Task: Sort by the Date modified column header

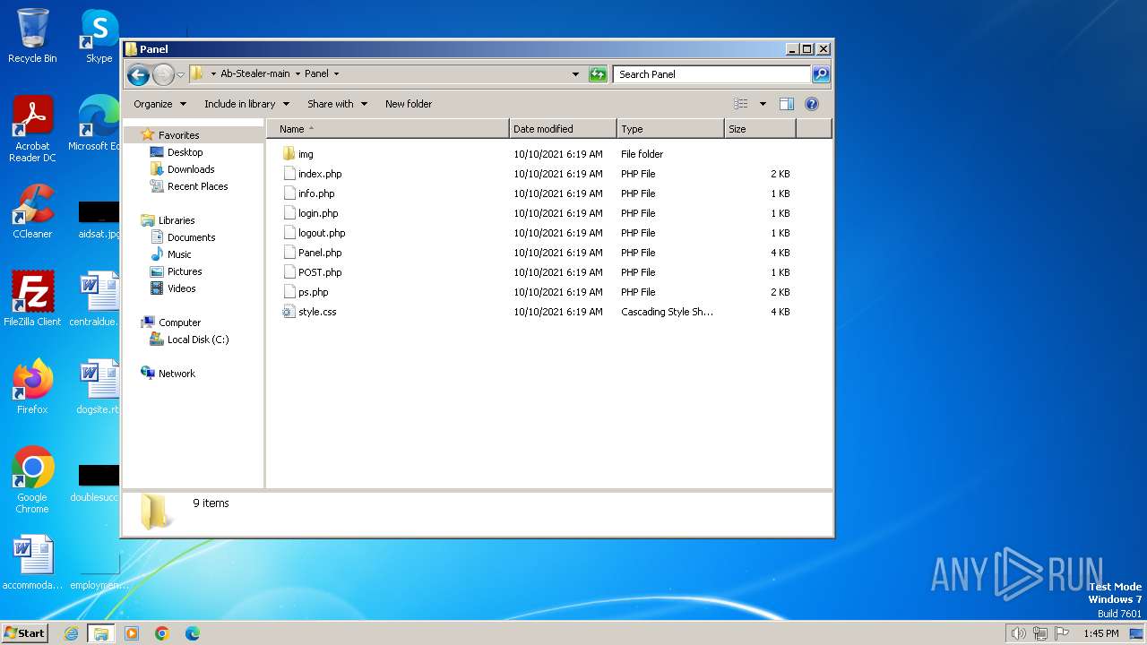Action: pyautogui.click(x=563, y=129)
